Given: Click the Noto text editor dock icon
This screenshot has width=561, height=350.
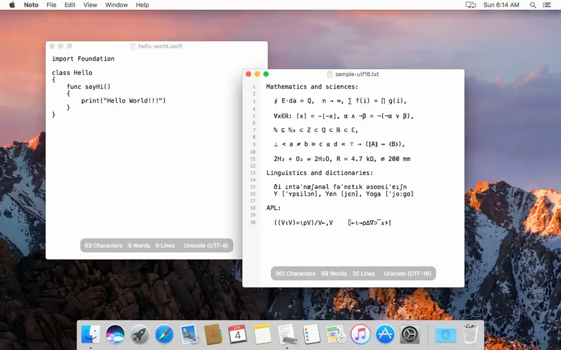Looking at the screenshot, I should click(x=287, y=334).
